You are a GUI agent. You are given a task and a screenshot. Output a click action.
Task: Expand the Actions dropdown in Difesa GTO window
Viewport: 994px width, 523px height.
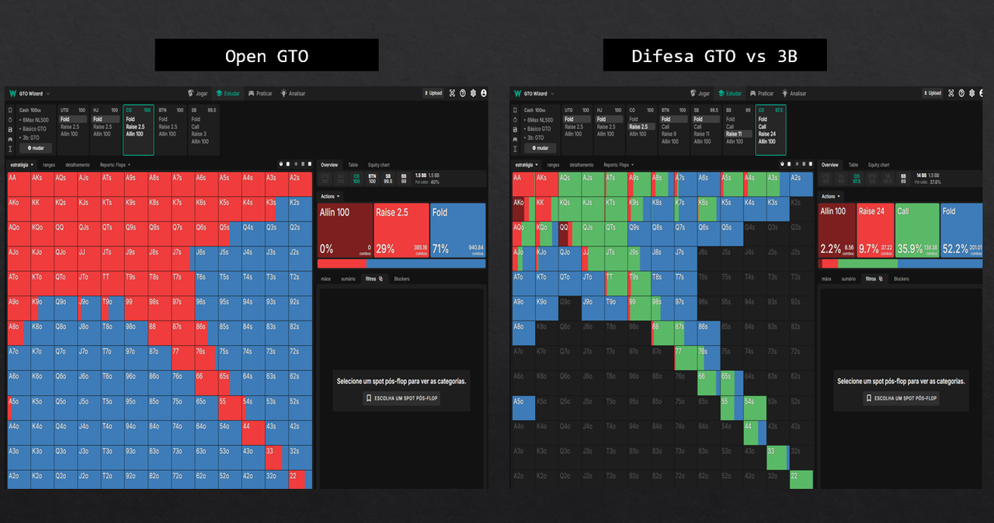(x=831, y=196)
